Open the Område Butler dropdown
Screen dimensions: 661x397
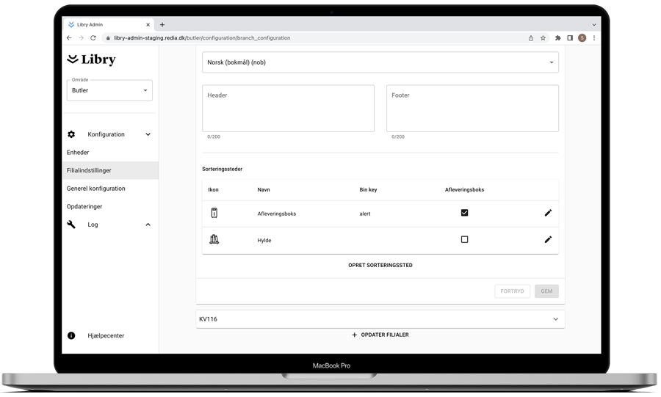click(109, 90)
